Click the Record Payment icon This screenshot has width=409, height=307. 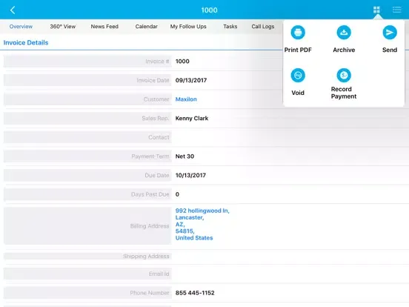344,76
